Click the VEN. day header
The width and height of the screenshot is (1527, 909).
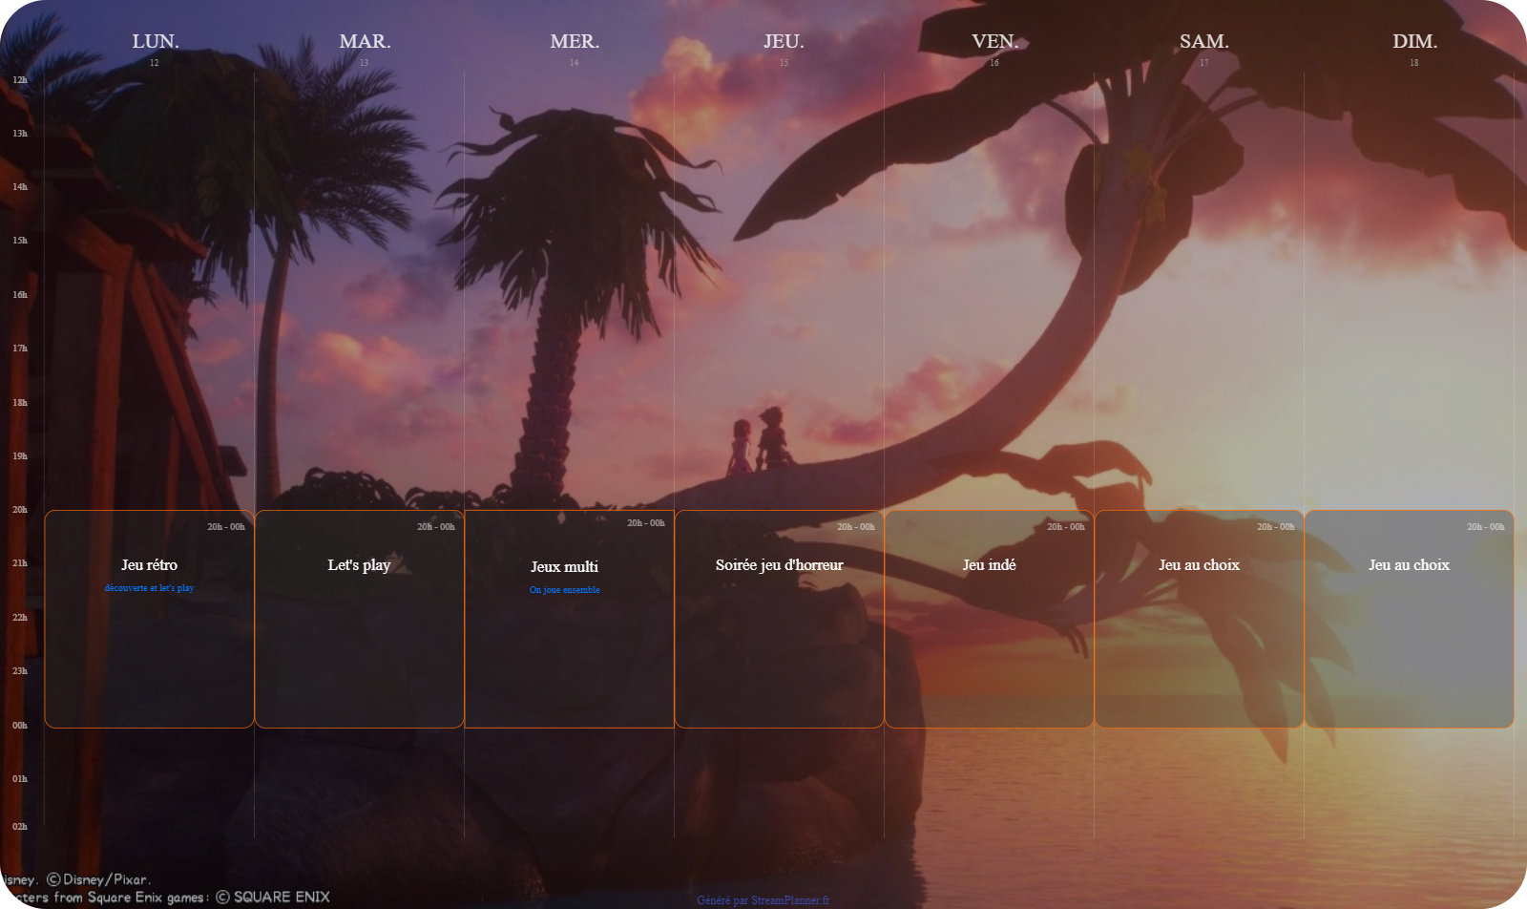[994, 41]
